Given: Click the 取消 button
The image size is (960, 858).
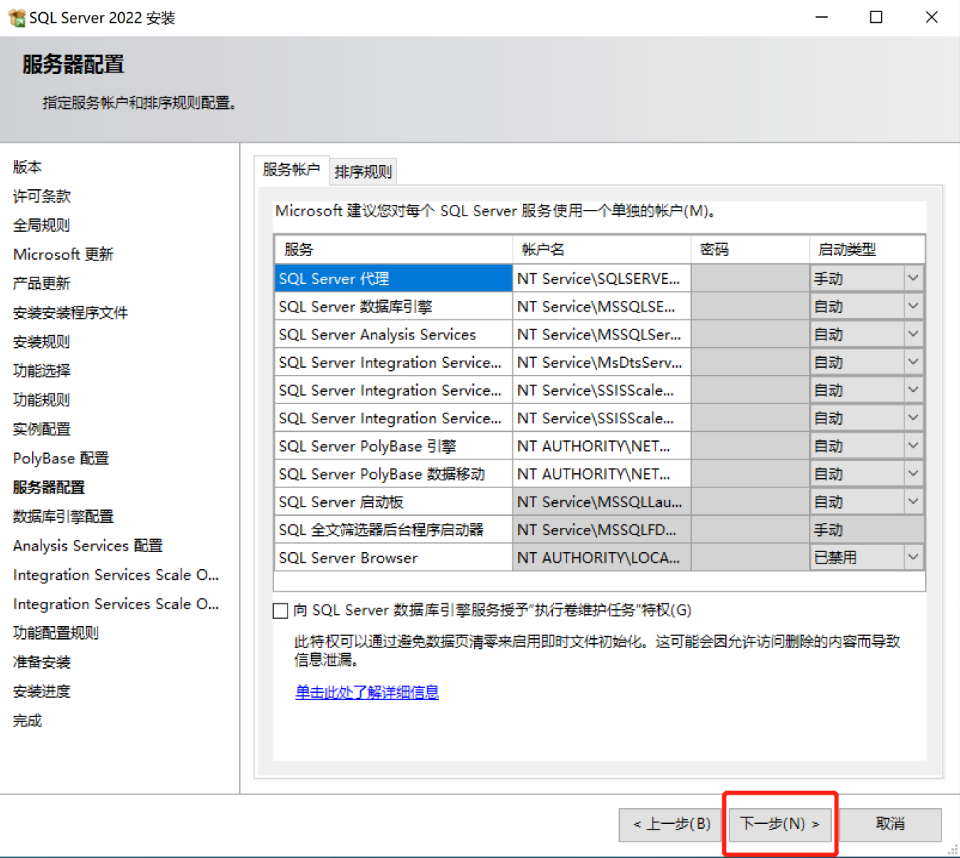Looking at the screenshot, I should (890, 824).
